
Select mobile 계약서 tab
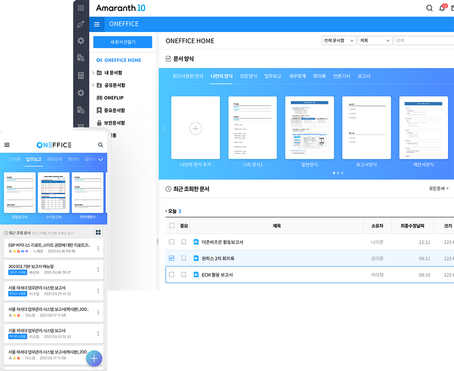73,159
